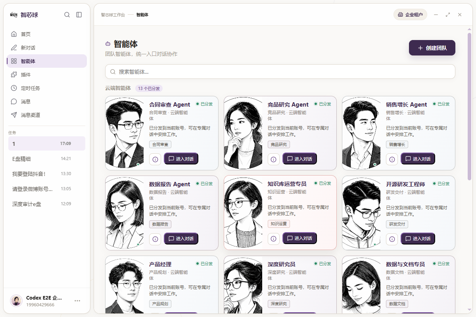Viewport: 476px width, 317px height.
Task: Open the 企业租户 tenant selector
Action: click(x=410, y=15)
